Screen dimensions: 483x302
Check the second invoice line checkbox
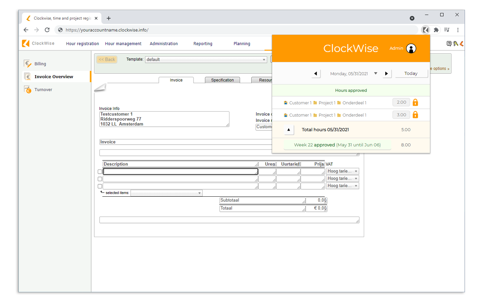pos(100,179)
